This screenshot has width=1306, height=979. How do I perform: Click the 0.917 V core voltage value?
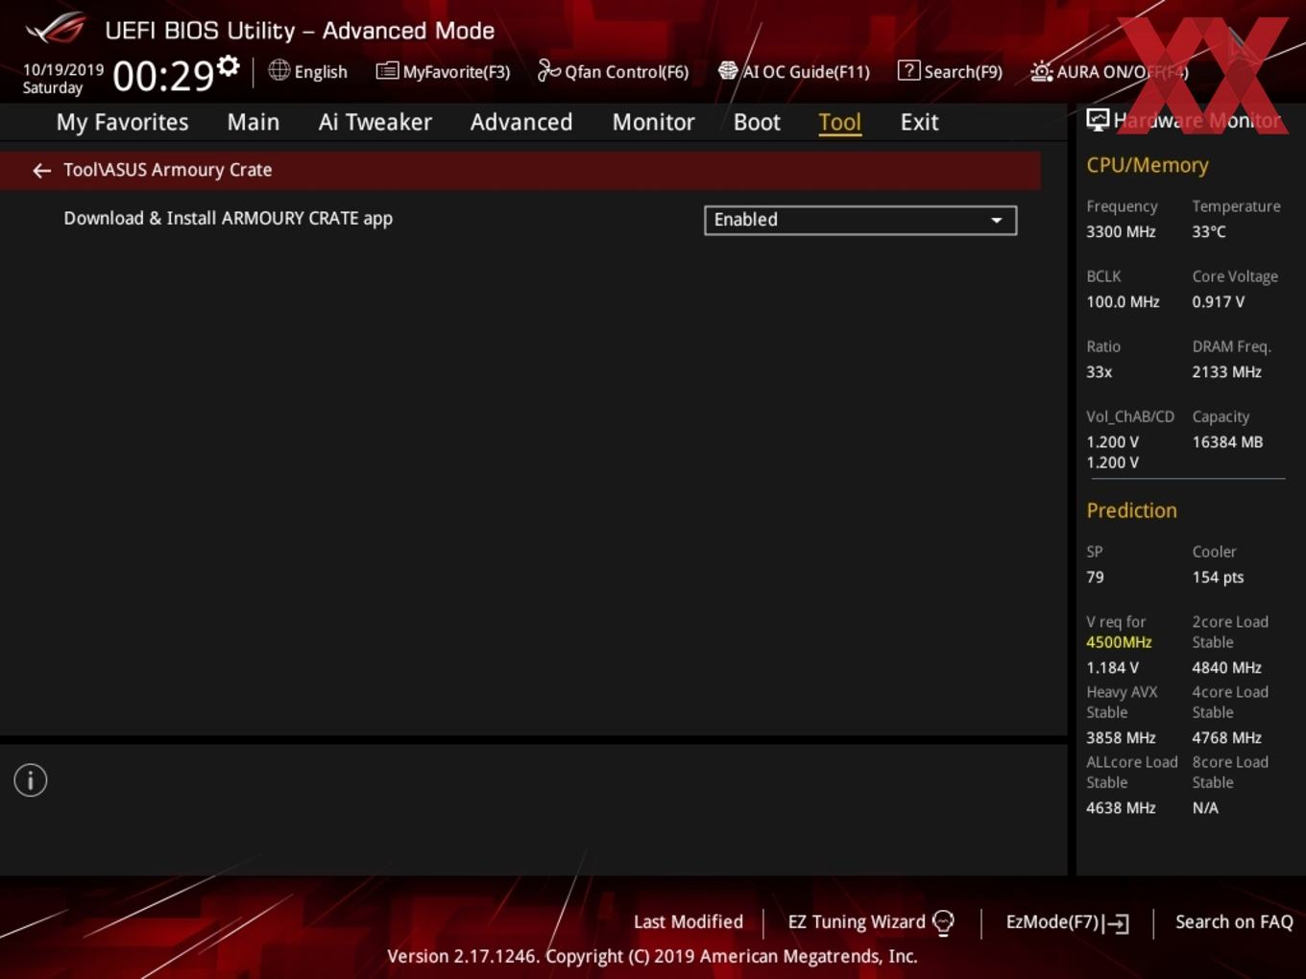point(1219,302)
